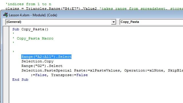The height and width of the screenshot is (103, 183).
Task: Click the Module1 code window icon
Action: pyautogui.click(x=5, y=15)
